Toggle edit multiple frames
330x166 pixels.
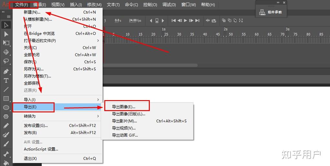coord(235,20)
